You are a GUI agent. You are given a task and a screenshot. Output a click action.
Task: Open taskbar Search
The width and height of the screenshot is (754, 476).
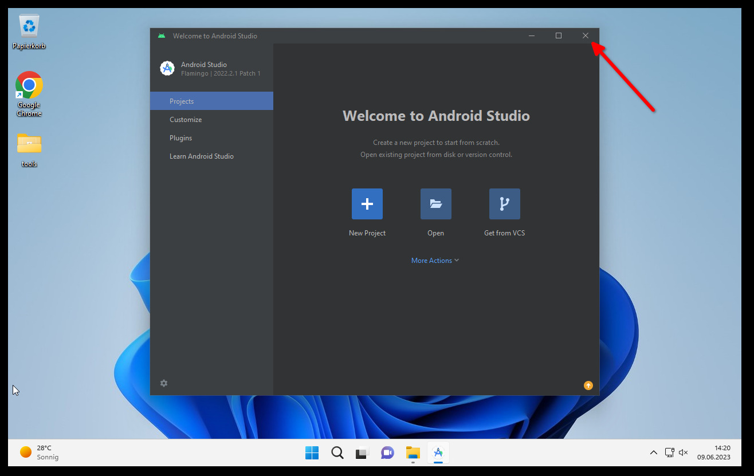tap(337, 453)
